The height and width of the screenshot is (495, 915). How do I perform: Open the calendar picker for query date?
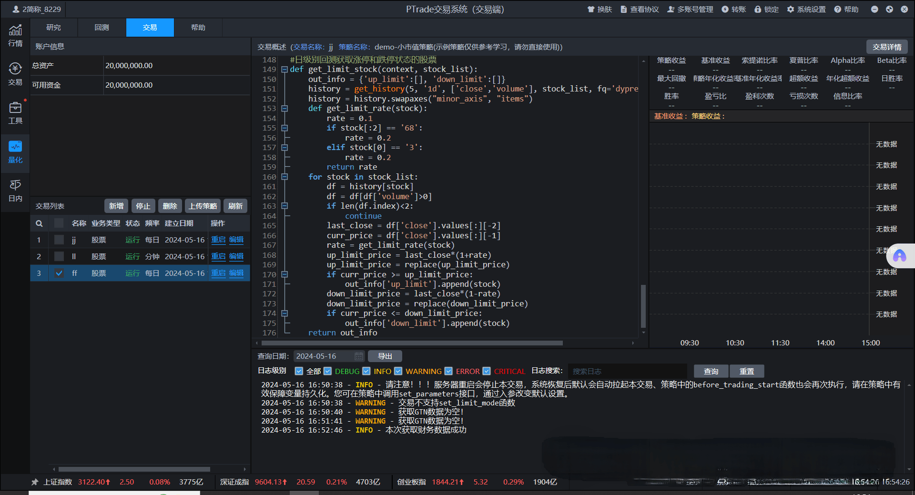point(358,356)
